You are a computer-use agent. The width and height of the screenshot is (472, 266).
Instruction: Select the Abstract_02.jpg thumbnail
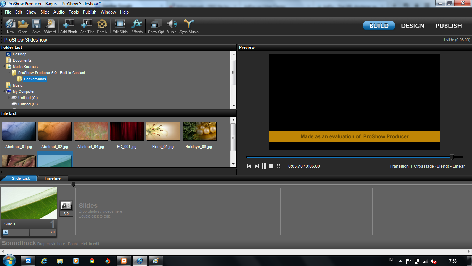click(x=55, y=131)
